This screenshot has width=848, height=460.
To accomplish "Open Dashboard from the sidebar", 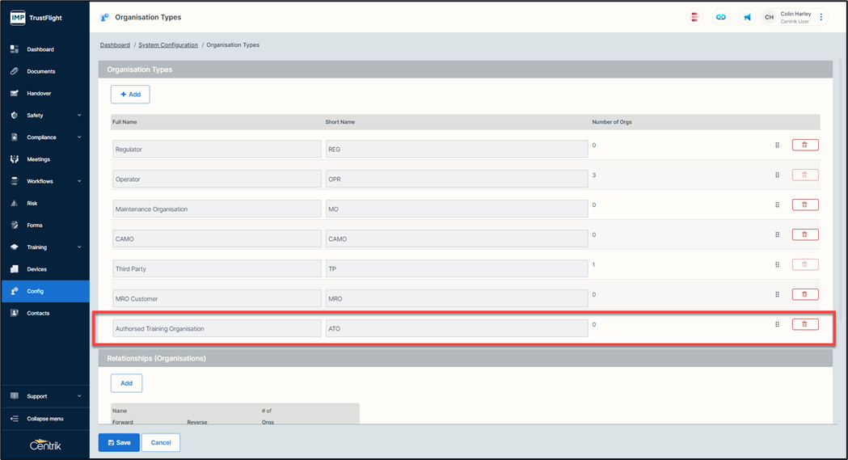I will tap(40, 49).
